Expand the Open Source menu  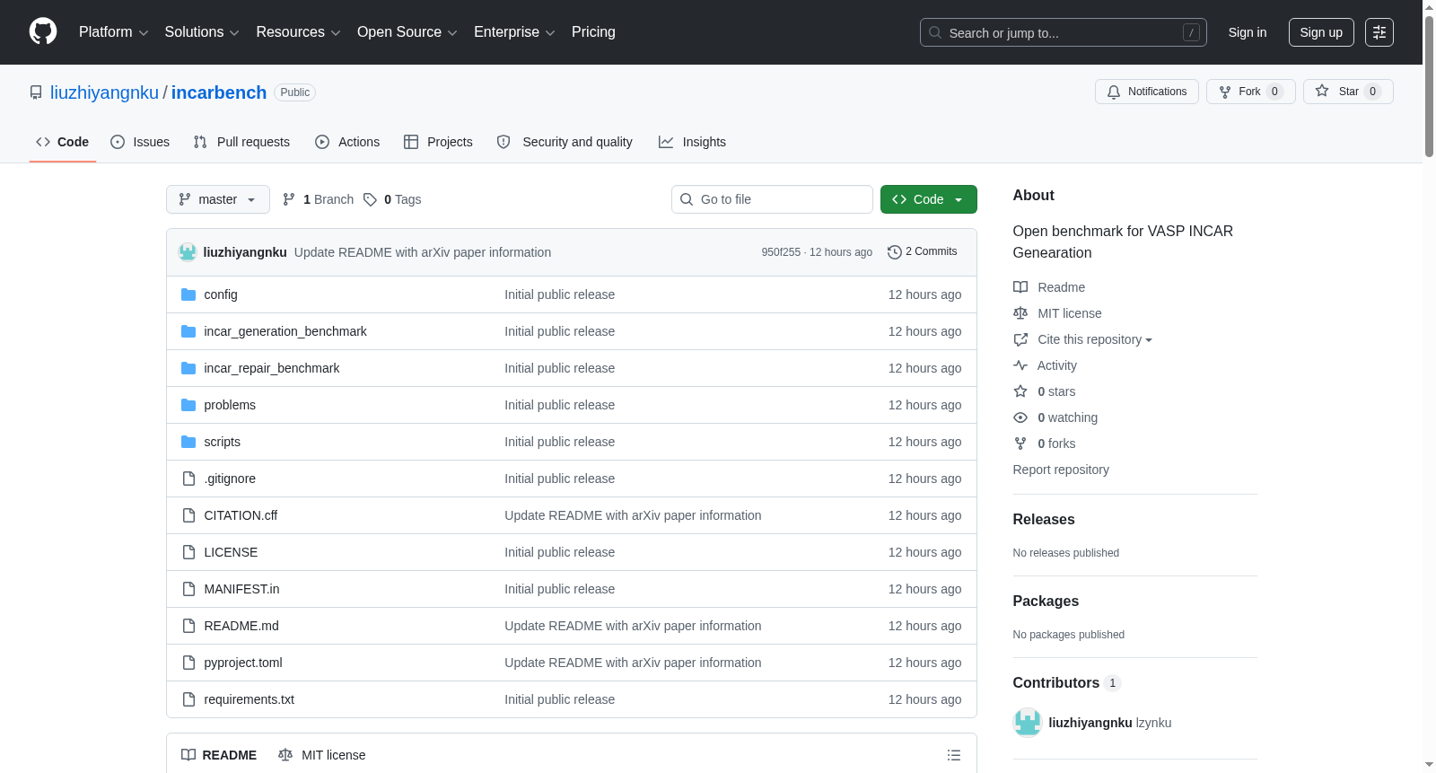point(407,32)
